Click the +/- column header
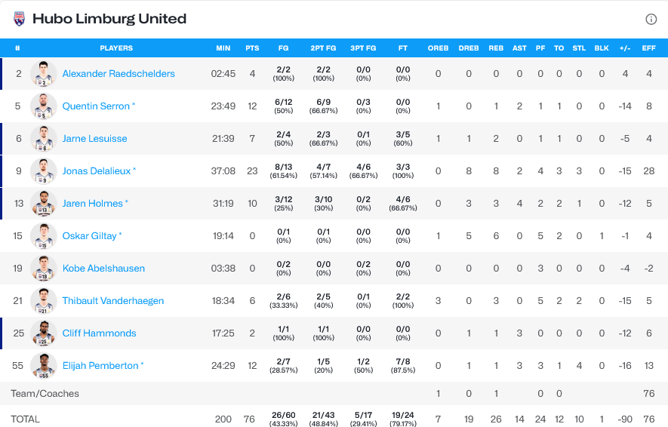Viewport: 668px width, 427px height. coord(625,48)
